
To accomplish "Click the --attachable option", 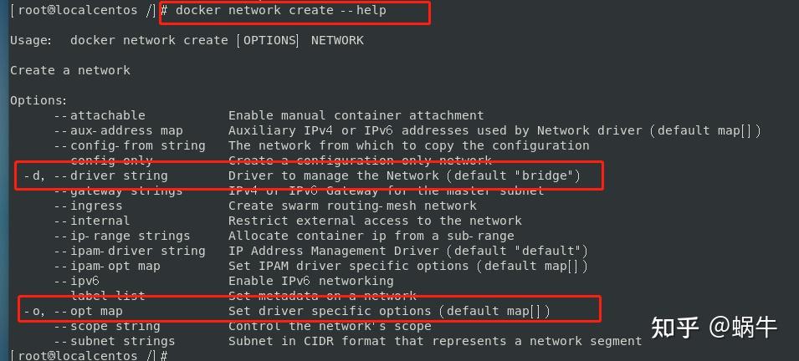I will click(100, 115).
